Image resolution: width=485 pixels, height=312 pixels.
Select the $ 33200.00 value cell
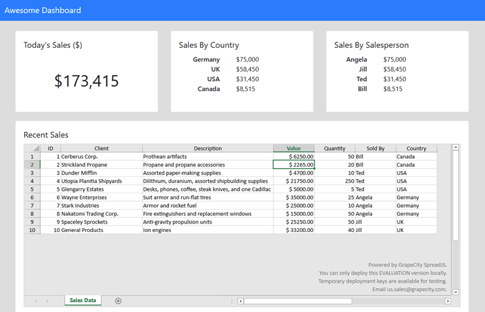click(293, 230)
